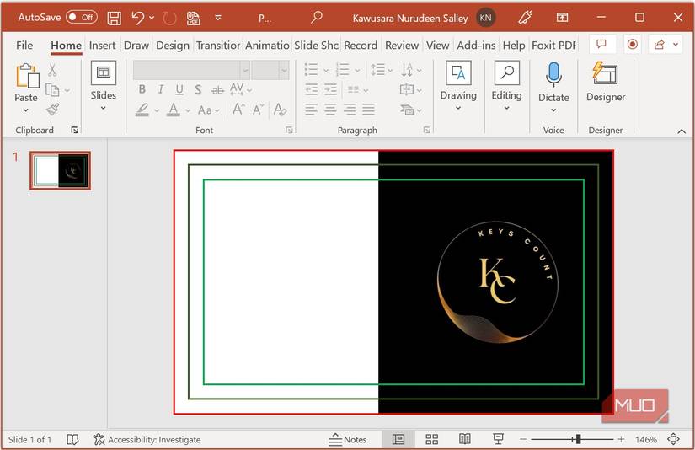Screen dimensions: 695x450
Task: Open the Transitions tab
Action: (218, 46)
